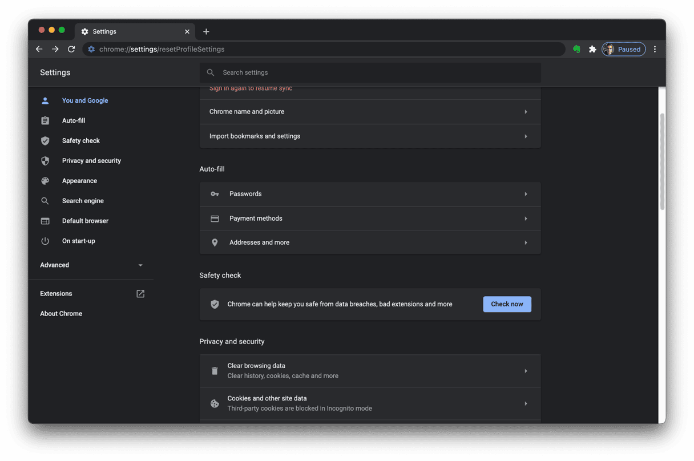Open Chrome name and picture chevron
Screen dimensions: 694x461
click(526, 112)
